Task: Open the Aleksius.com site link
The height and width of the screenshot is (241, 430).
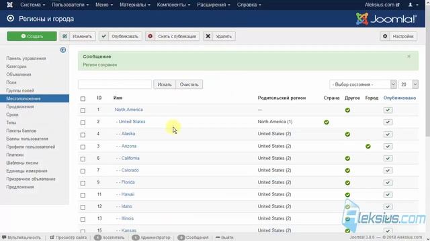Action: pyautogui.click(x=382, y=5)
